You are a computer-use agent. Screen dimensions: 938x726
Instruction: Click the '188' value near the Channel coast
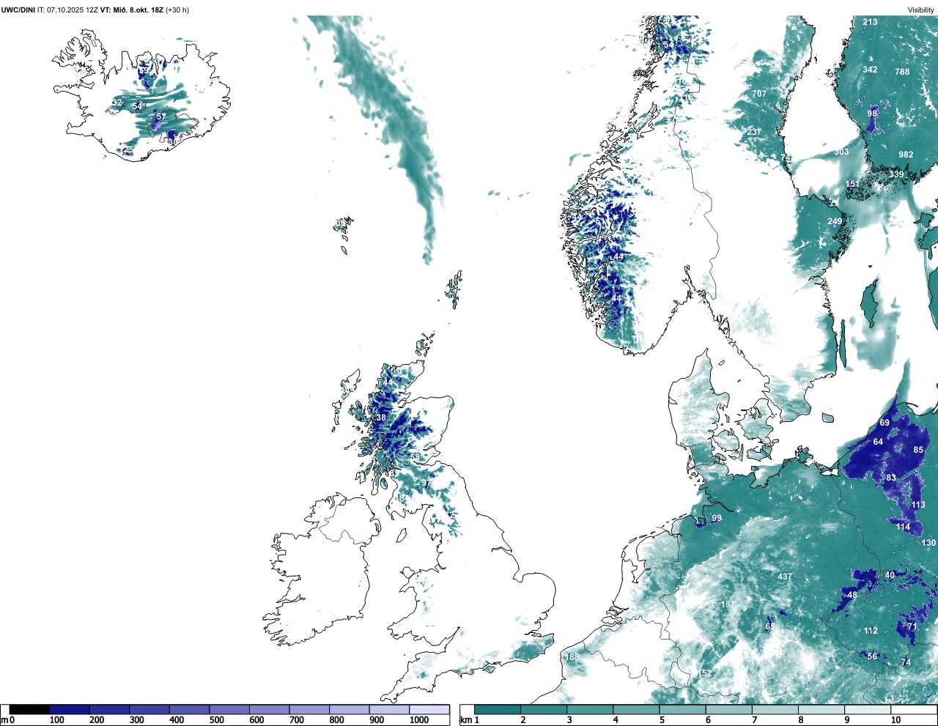pyautogui.click(x=572, y=657)
